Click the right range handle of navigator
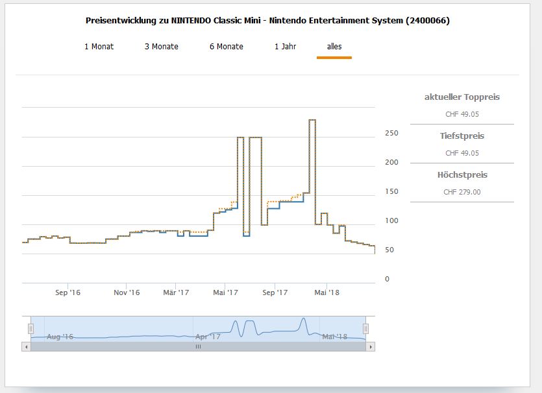 click(x=365, y=329)
